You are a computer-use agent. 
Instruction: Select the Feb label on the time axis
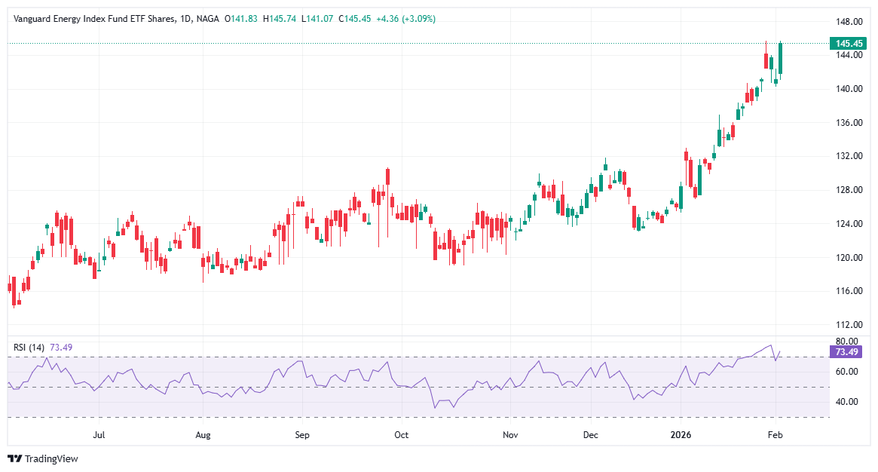pyautogui.click(x=776, y=434)
